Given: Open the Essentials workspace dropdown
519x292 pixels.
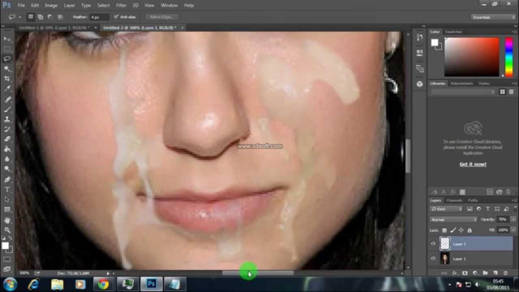Looking at the screenshot, I should pos(493,17).
